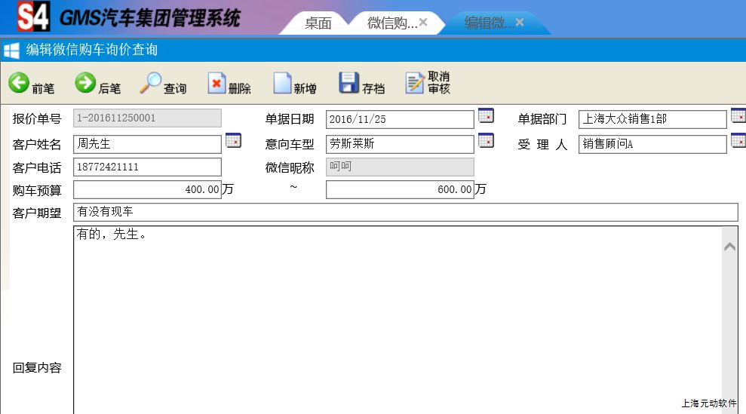
Task: Go to previous record with 前笔
Action: [31, 83]
